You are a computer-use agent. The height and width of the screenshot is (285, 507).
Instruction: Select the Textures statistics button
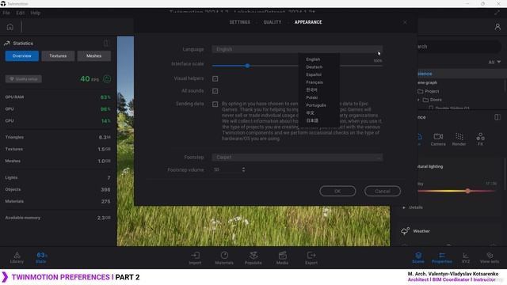pyautogui.click(x=58, y=56)
